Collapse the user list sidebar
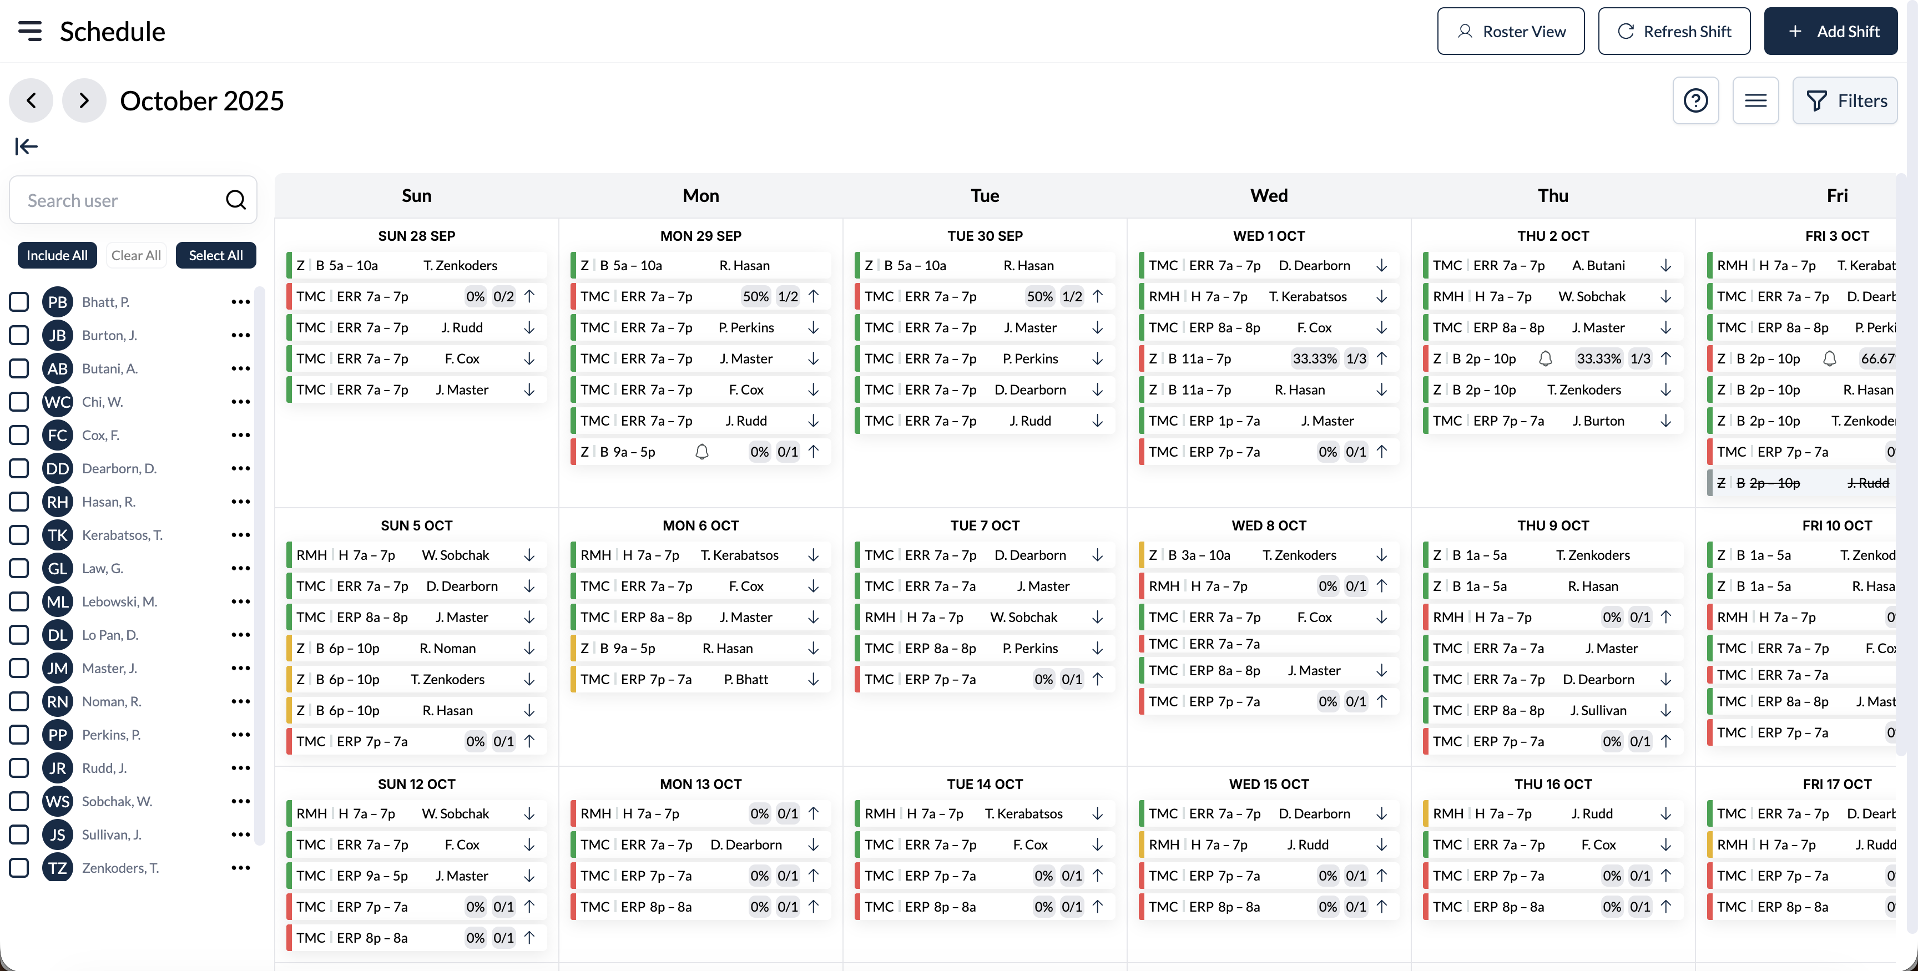This screenshot has width=1918, height=971. (x=26, y=146)
